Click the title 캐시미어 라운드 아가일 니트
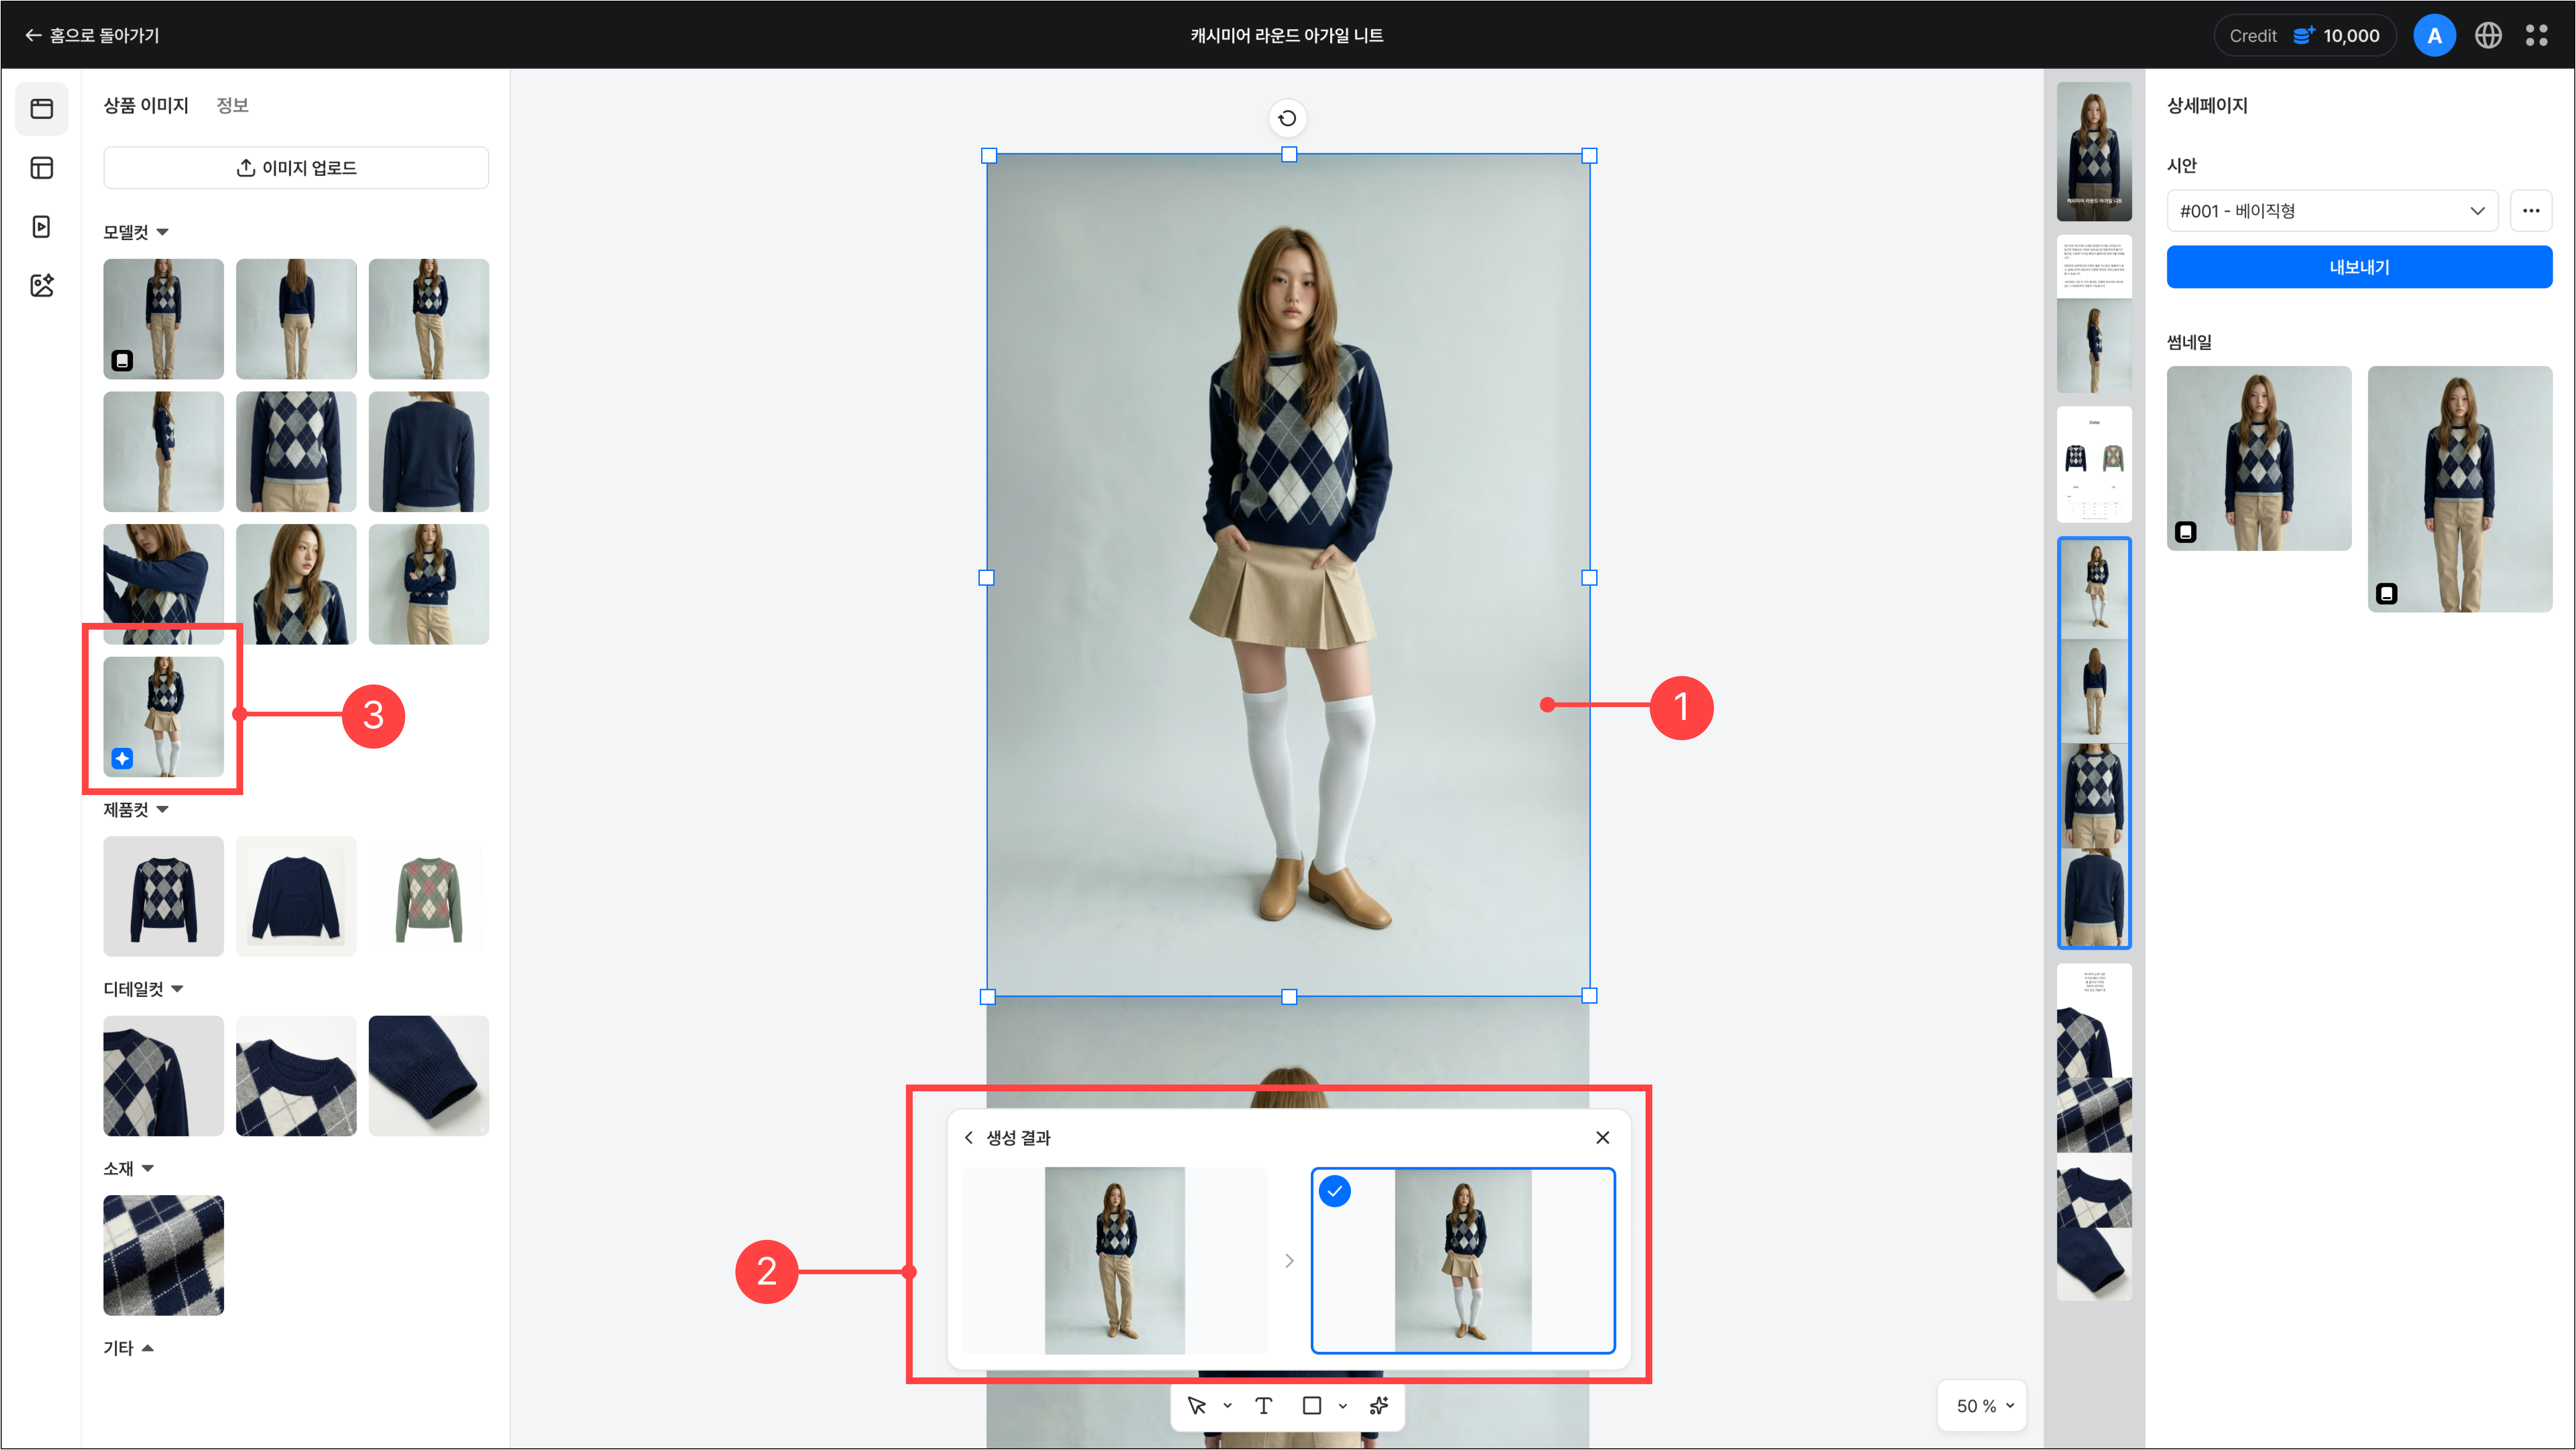The width and height of the screenshot is (2576, 1450). pyautogui.click(x=1287, y=35)
